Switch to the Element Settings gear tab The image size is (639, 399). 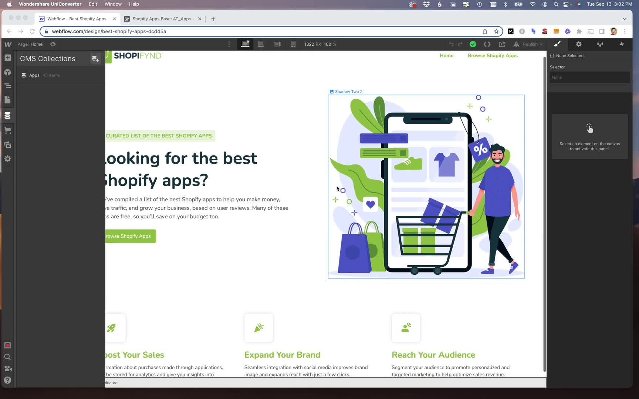579,44
